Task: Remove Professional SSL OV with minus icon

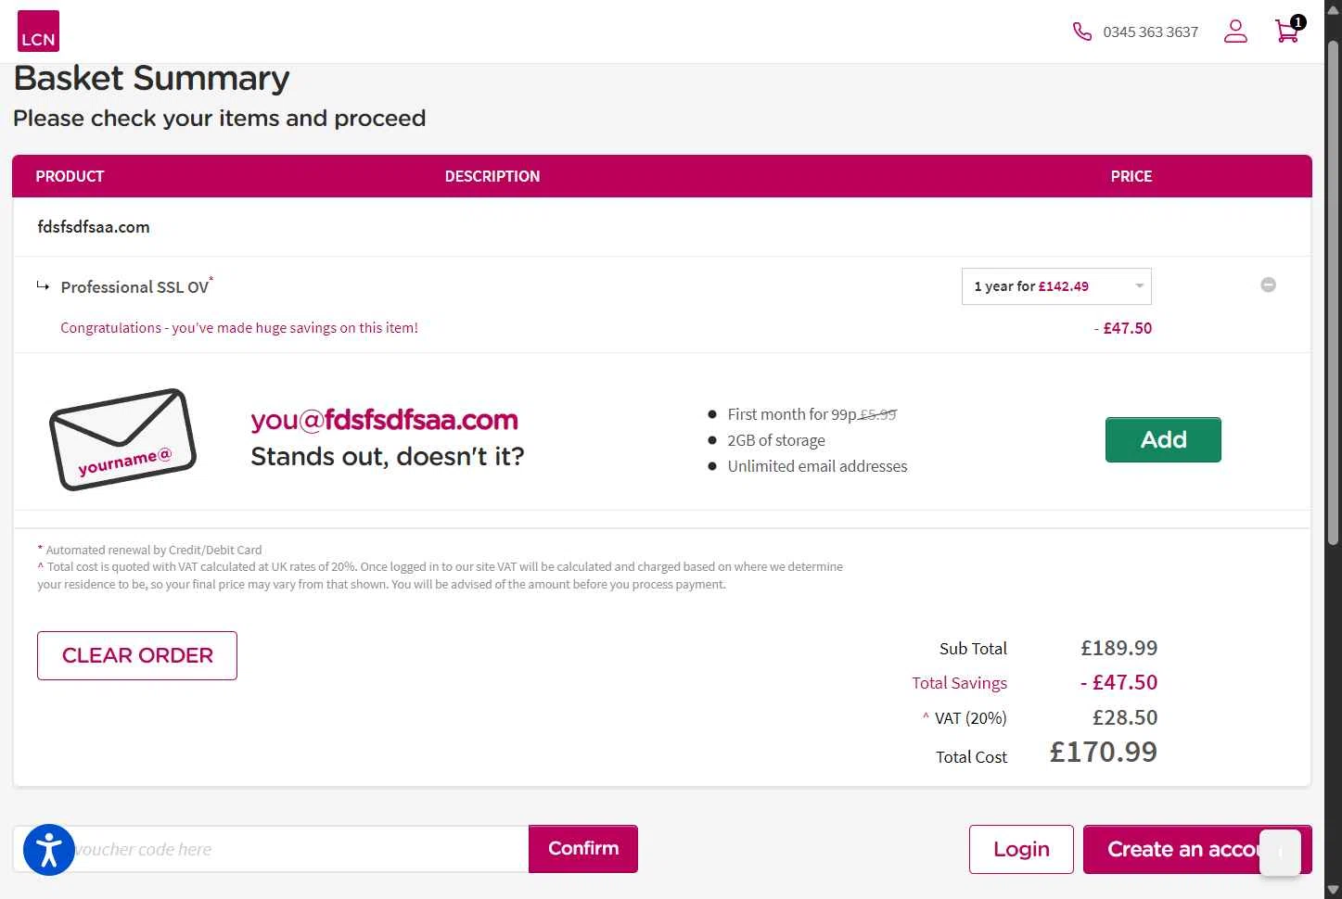Action: (x=1268, y=285)
